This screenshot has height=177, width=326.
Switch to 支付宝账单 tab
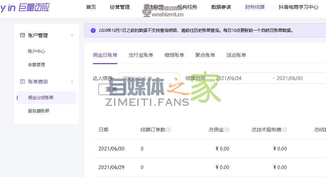(x=141, y=55)
